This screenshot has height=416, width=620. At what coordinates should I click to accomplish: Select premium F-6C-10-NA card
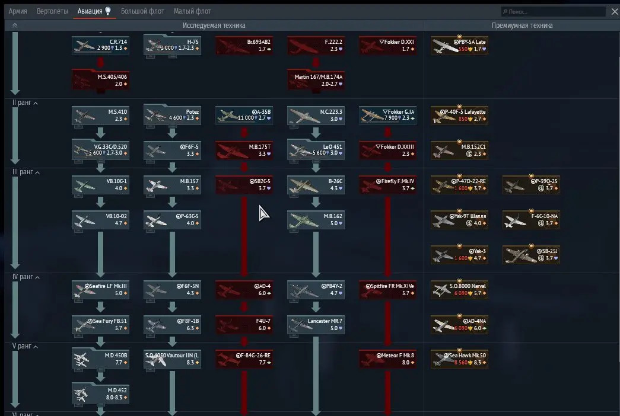coord(531,220)
